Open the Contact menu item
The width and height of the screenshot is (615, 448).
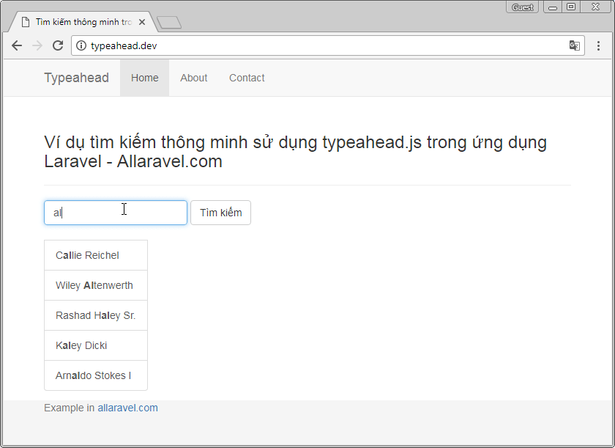click(x=247, y=78)
